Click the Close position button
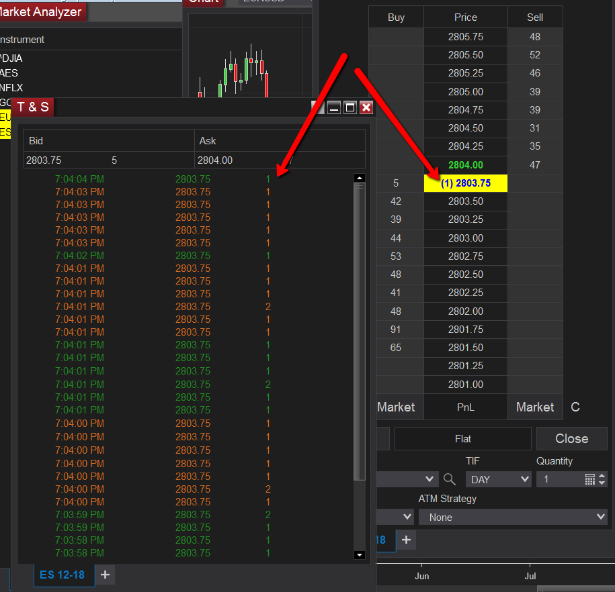This screenshot has height=592, width=615. (x=571, y=438)
